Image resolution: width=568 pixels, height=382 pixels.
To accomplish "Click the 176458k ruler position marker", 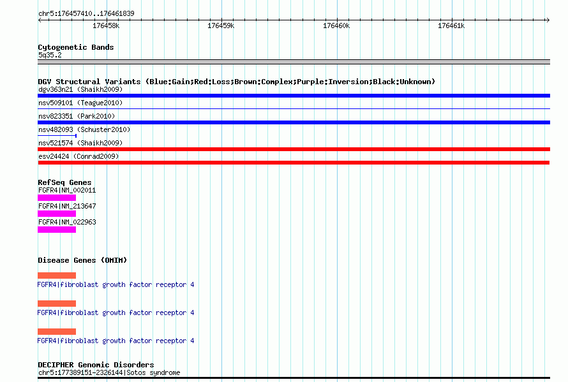I will pyautogui.click(x=106, y=26).
